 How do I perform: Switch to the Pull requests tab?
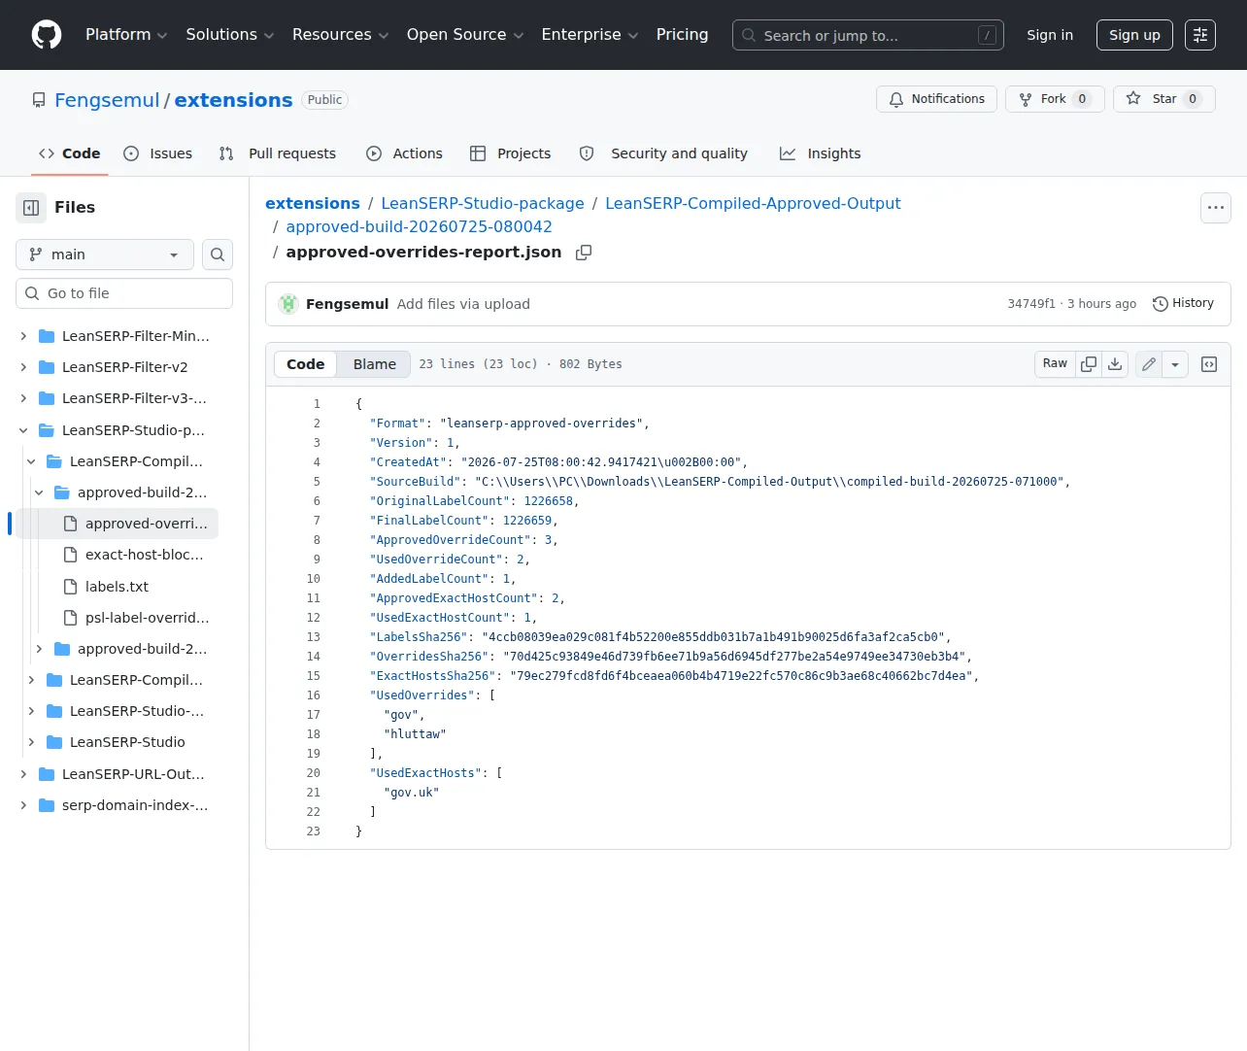point(278,153)
